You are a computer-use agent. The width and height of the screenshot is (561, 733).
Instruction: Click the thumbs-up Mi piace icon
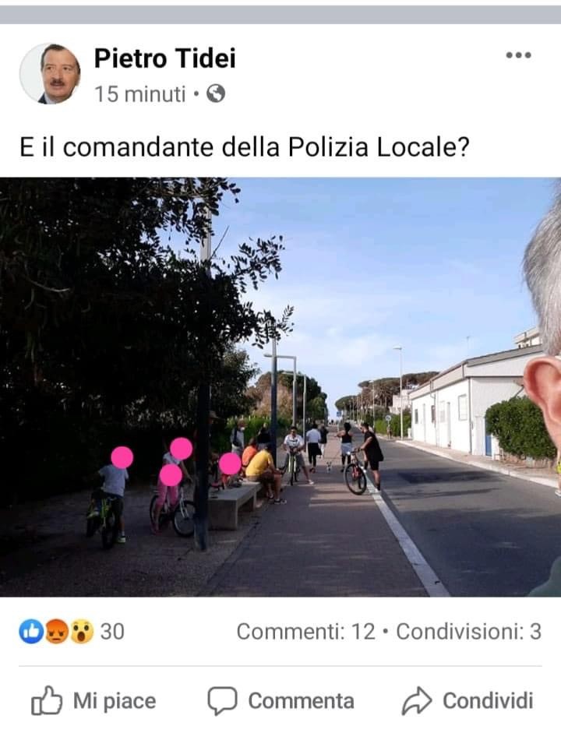point(46,700)
